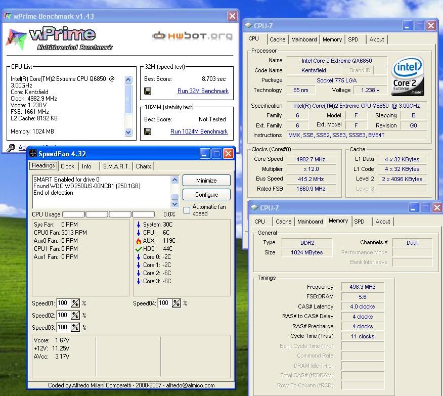Minimize the lower CPU-Z Memory window

[413, 208]
